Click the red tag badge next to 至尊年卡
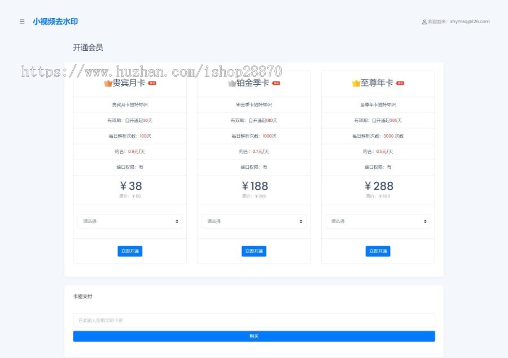This screenshot has width=508, height=358. (x=400, y=83)
